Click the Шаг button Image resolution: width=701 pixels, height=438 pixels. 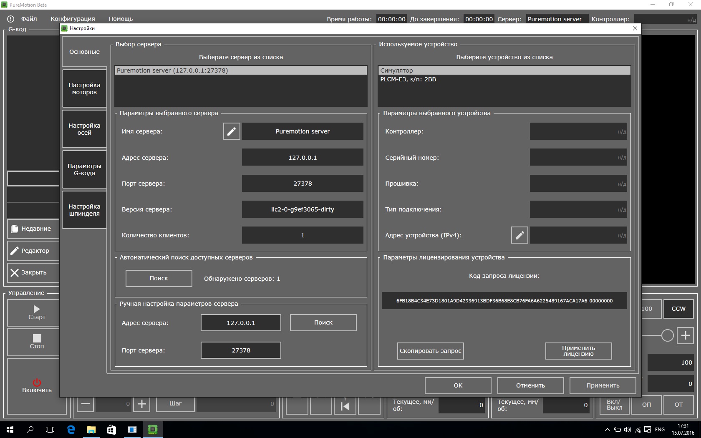(176, 404)
